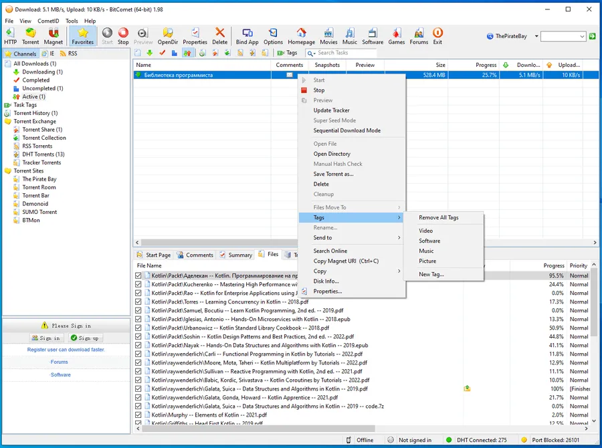
Task: Open the Bind App toolbar icon
Action: [247, 36]
